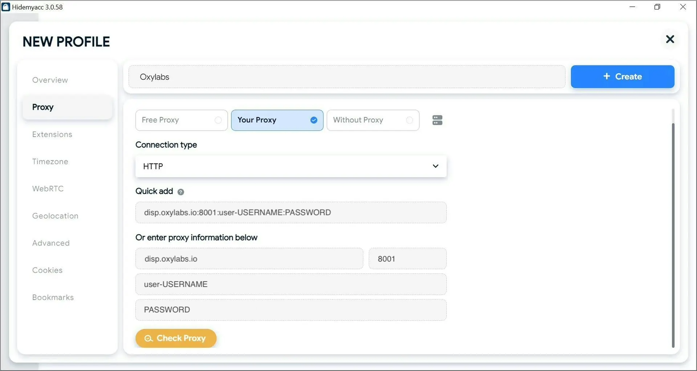This screenshot has width=697, height=371.
Task: Minimize the Hidemyacc window
Action: coord(632,7)
